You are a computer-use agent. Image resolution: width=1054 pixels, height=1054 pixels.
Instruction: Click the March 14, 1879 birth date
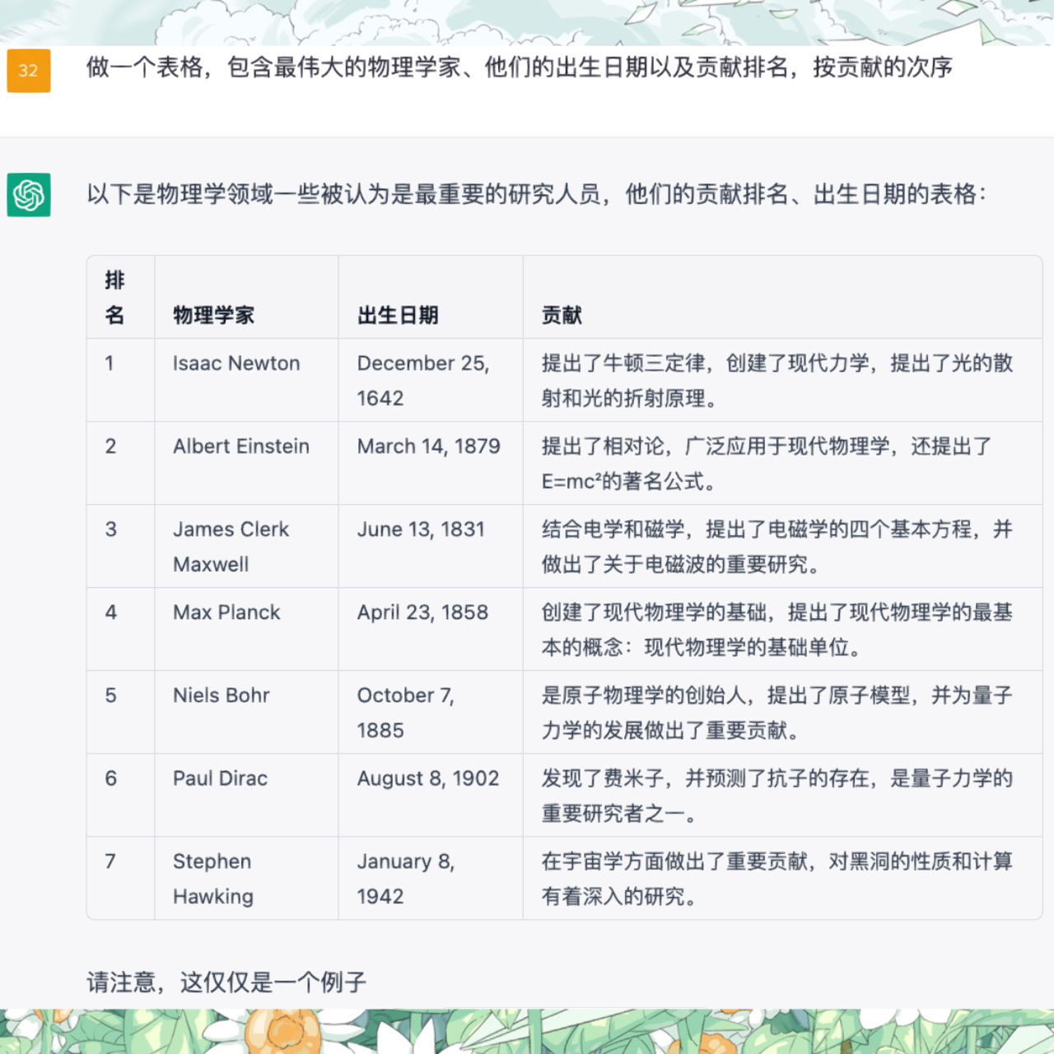[x=428, y=446]
